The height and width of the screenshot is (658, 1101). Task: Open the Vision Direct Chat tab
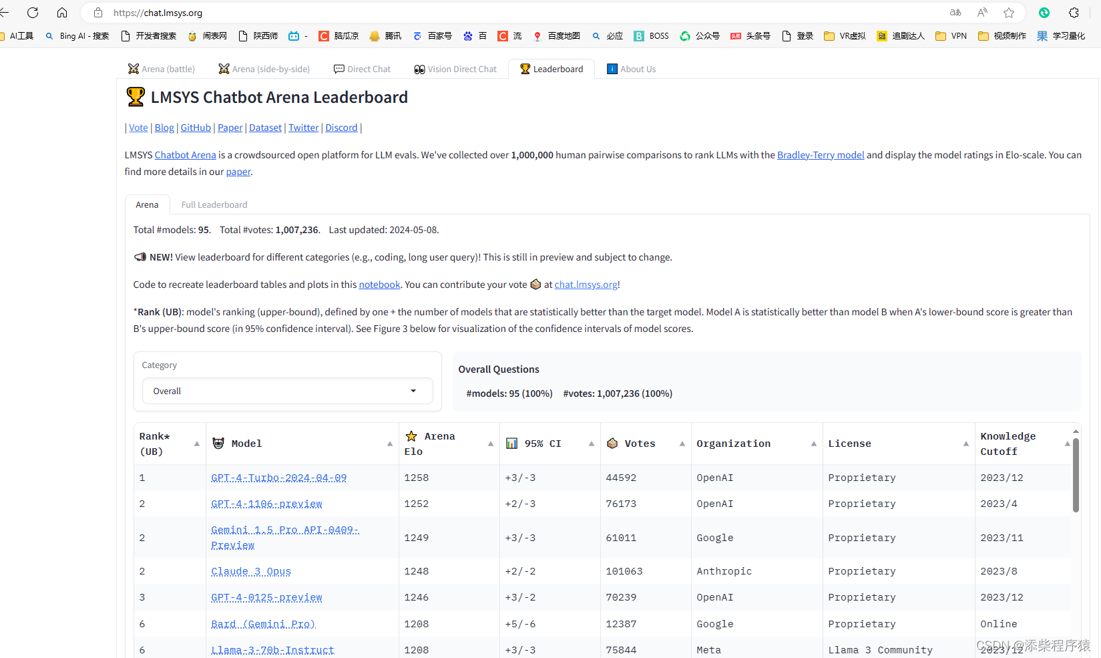(455, 69)
